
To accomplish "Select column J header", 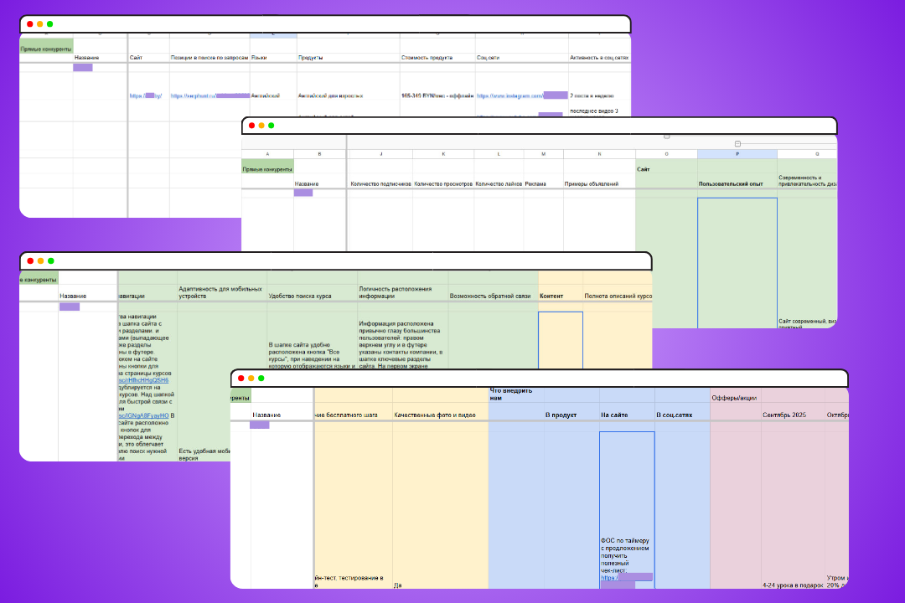I will coord(381,154).
